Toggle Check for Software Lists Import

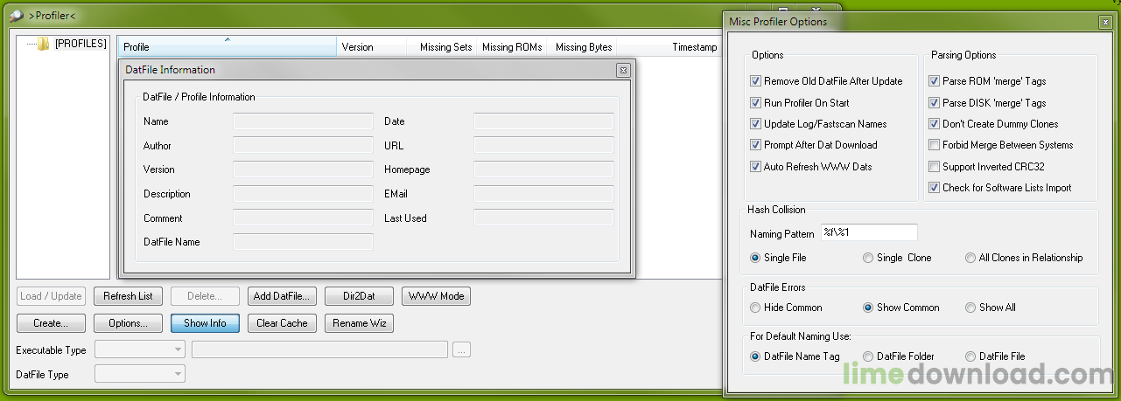pos(935,188)
